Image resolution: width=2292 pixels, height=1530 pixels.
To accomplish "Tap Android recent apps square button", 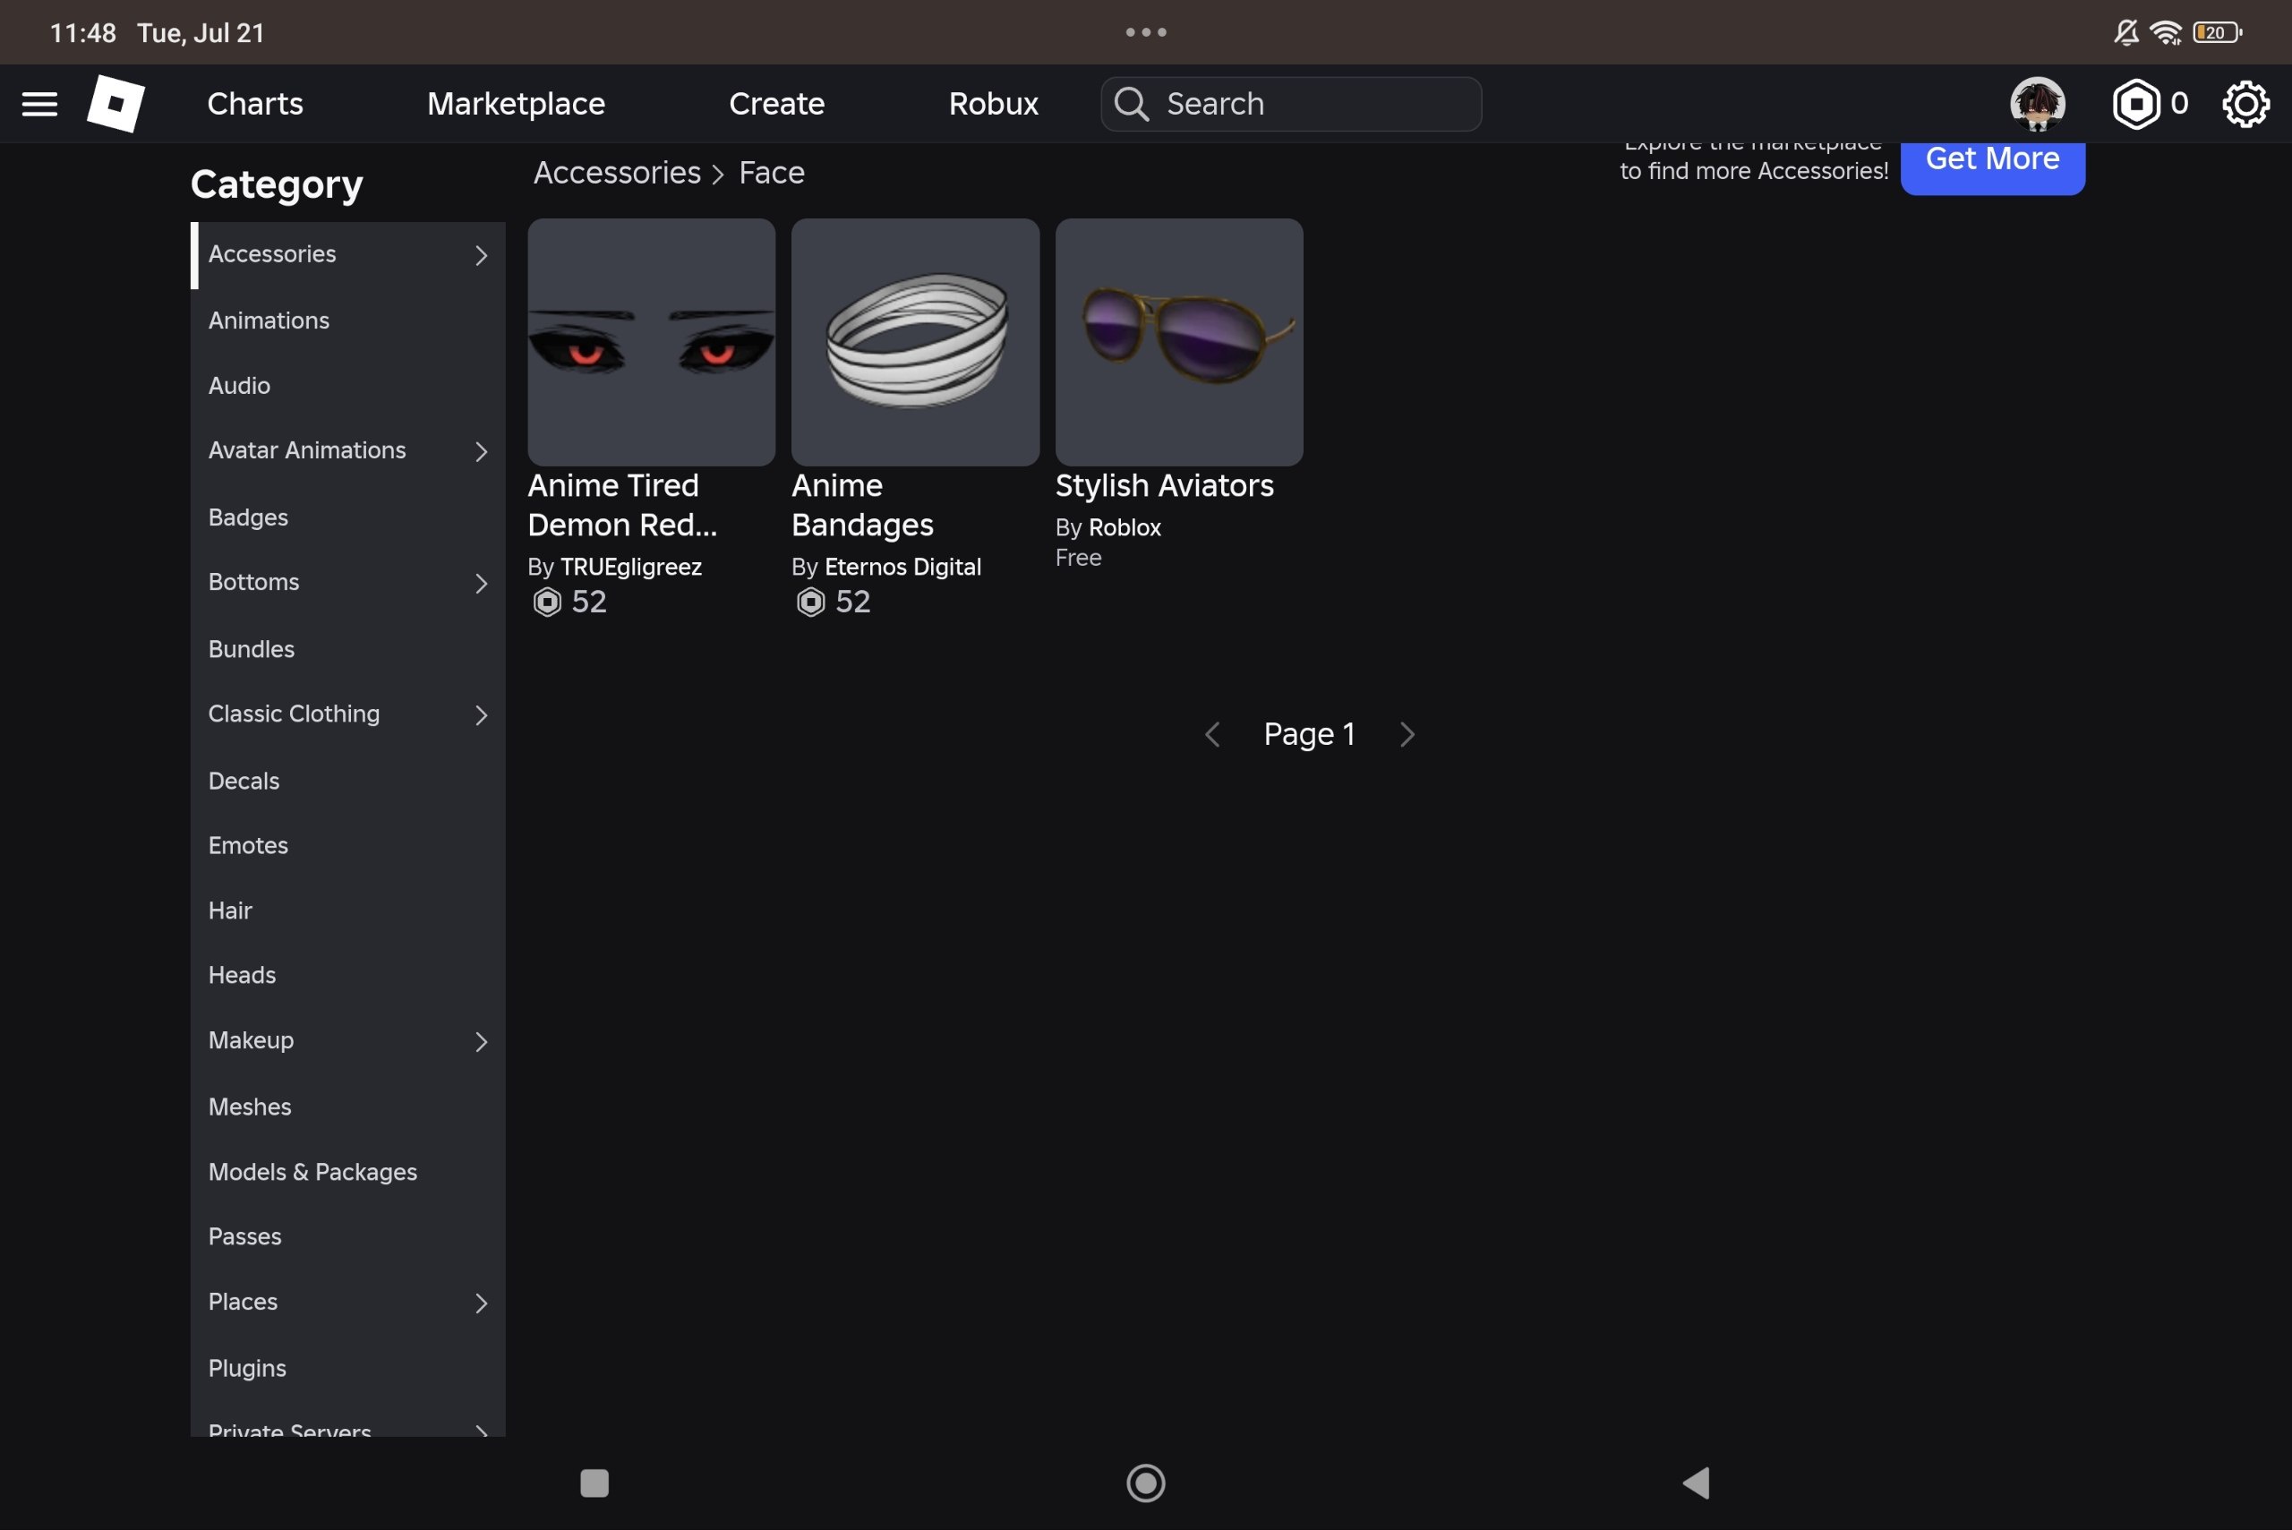I will pyautogui.click(x=594, y=1483).
